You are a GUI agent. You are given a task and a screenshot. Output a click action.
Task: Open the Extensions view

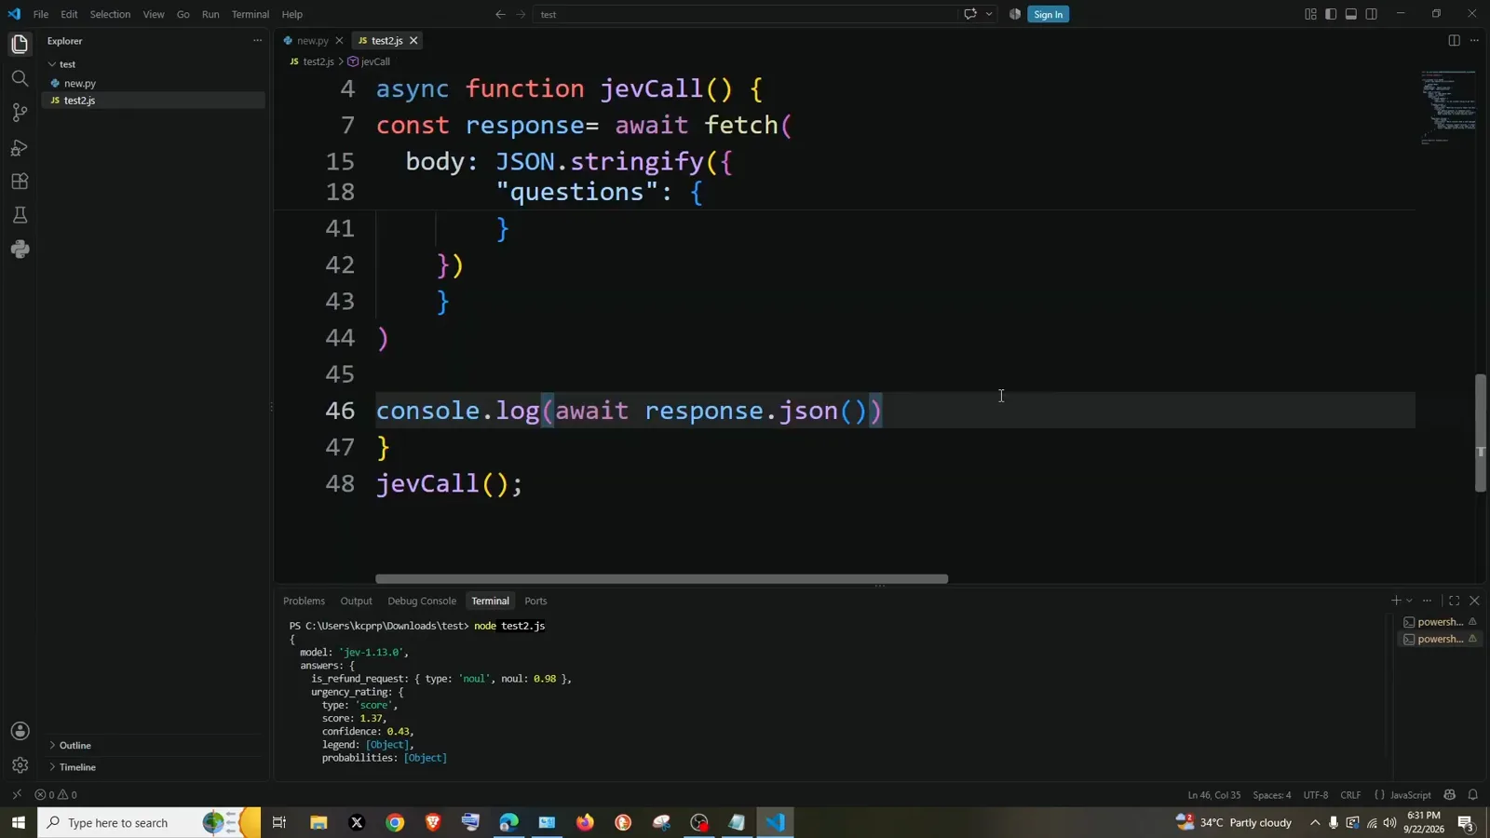pos(20,182)
